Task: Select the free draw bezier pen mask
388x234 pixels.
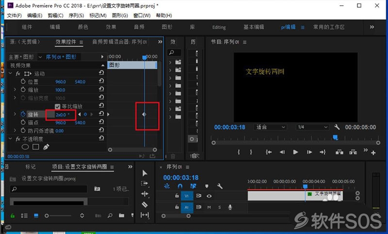Action: (46, 147)
